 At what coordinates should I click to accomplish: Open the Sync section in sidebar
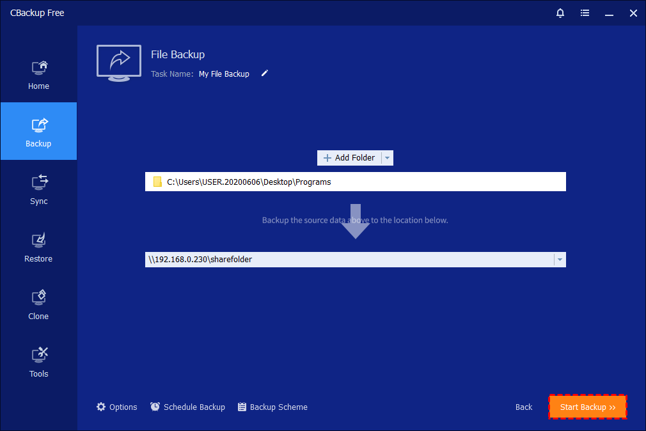tap(38, 189)
